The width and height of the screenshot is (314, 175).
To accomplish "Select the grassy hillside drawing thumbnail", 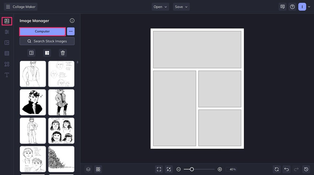I will click(x=61, y=159).
